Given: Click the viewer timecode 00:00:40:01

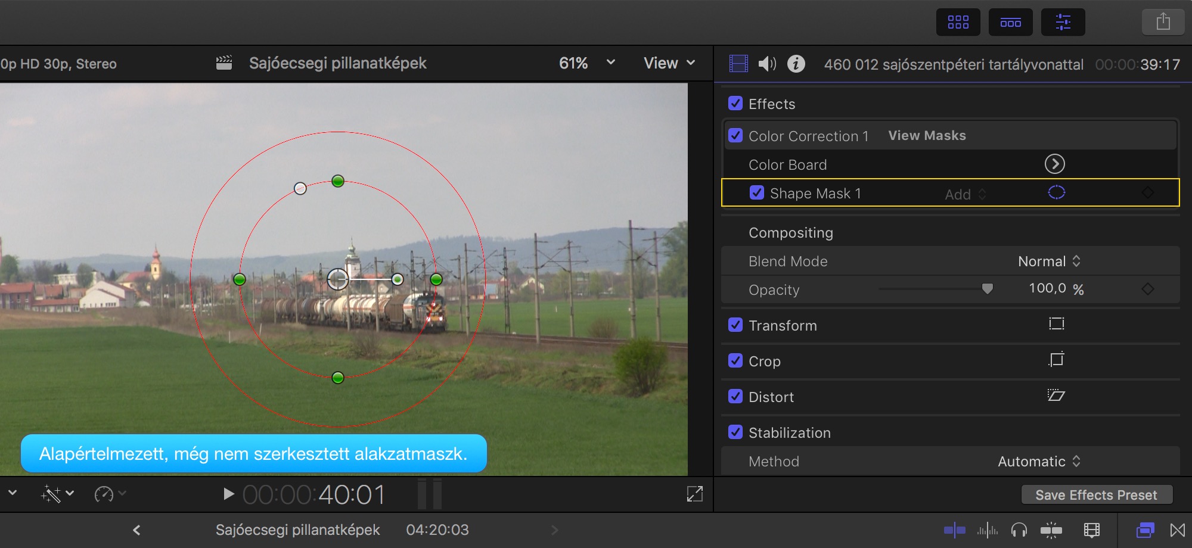Looking at the screenshot, I should coord(314,494).
